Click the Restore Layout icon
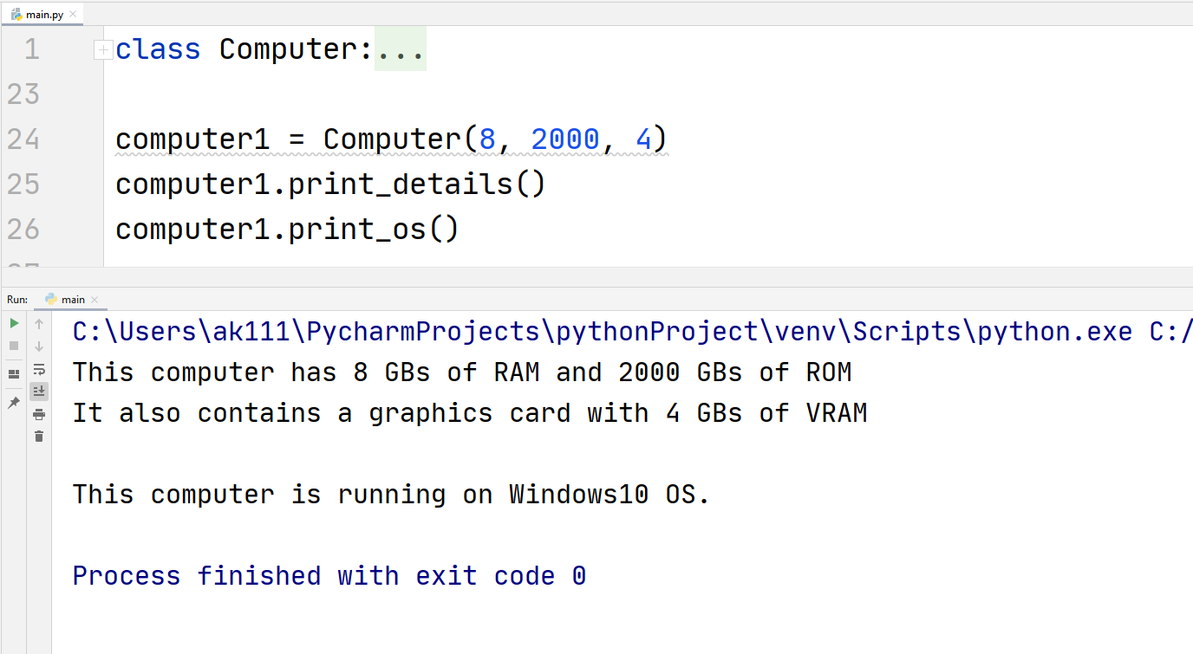 click(x=14, y=374)
